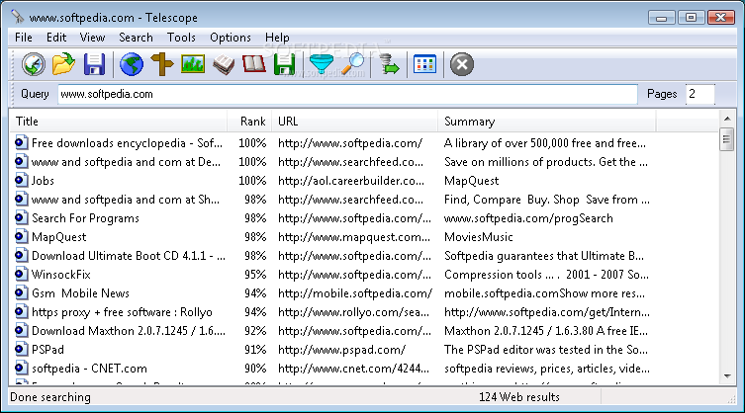Click the scrollbar up arrow
The image size is (745, 413).
click(x=727, y=118)
